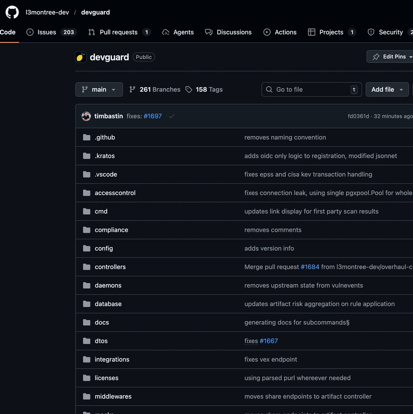Open timbastin's profile avatar
The width and height of the screenshot is (413, 414).
(86, 116)
